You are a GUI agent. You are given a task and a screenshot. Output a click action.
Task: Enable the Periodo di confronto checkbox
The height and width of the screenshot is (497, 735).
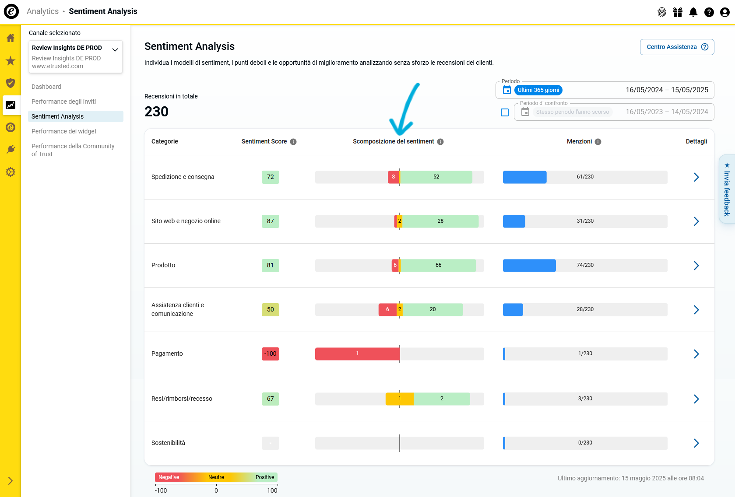tap(504, 112)
